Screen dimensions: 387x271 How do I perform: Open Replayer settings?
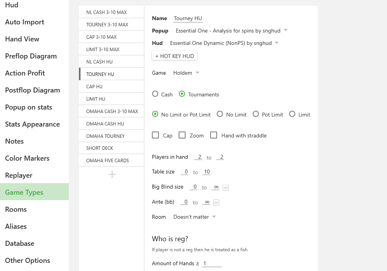[x=34, y=175]
